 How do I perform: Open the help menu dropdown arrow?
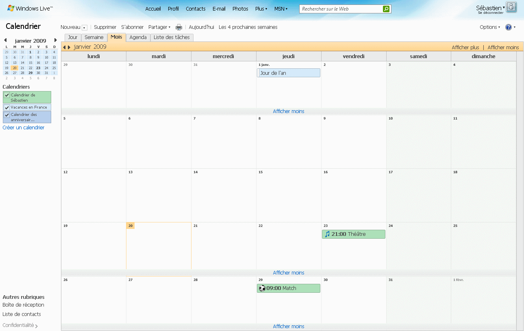(515, 27)
